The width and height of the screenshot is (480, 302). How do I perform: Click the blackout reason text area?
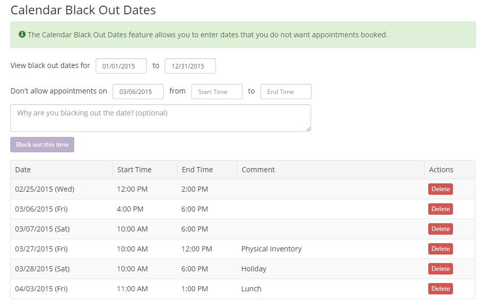161,118
